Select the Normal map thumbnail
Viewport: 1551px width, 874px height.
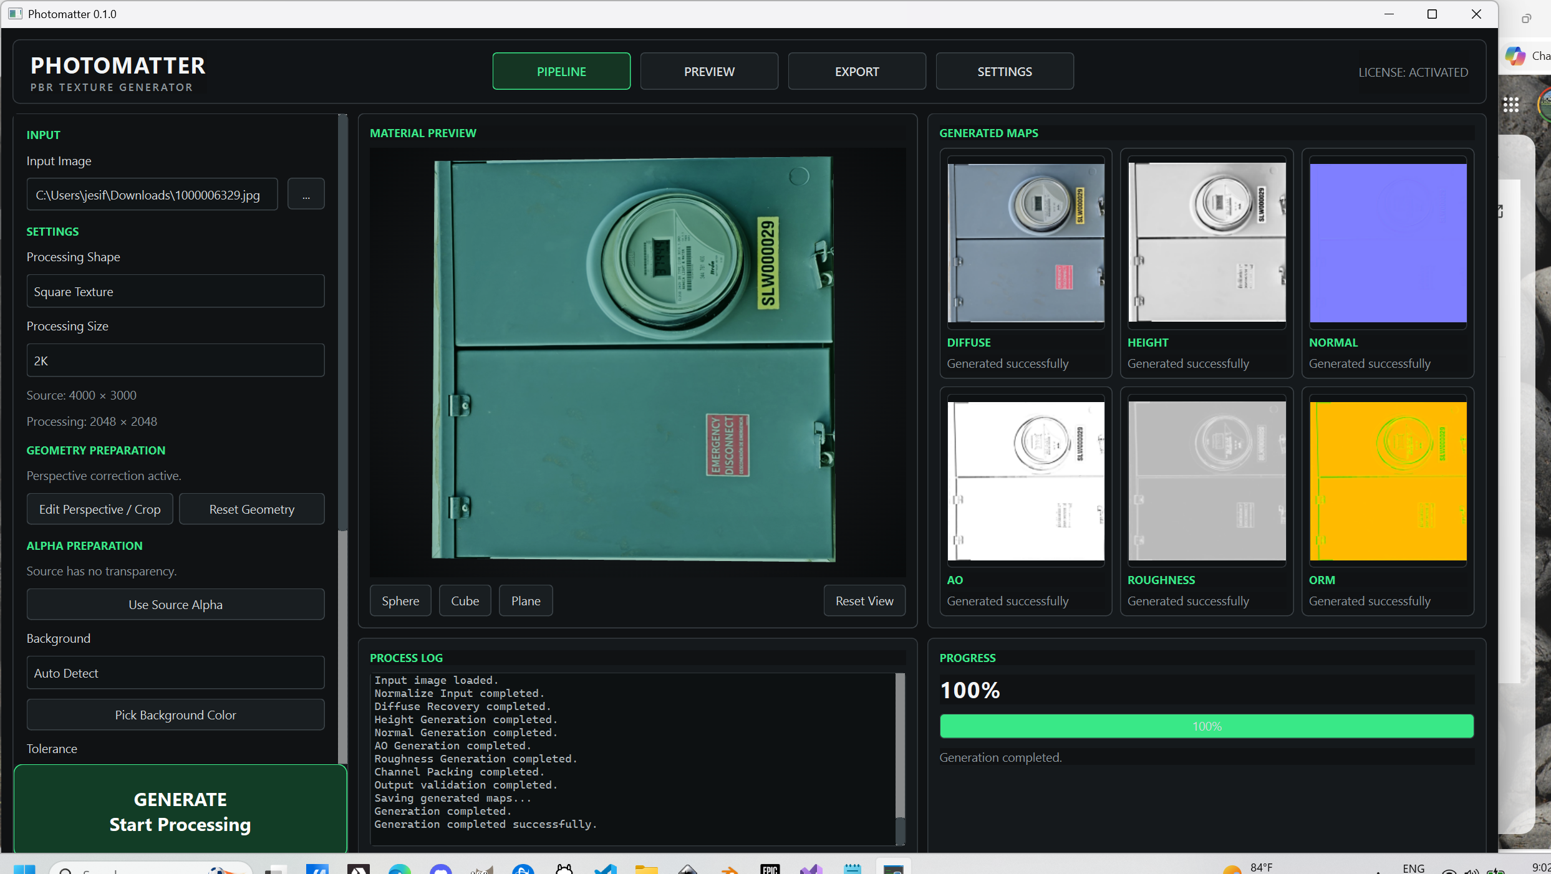coord(1388,243)
